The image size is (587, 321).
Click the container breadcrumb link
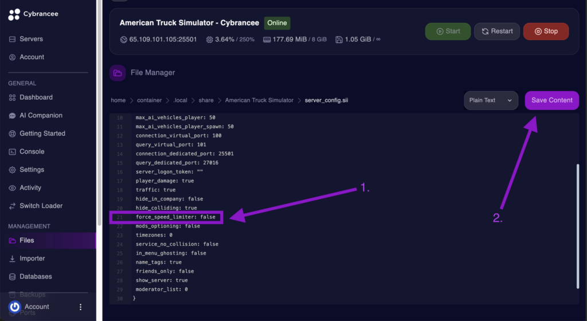click(x=150, y=100)
